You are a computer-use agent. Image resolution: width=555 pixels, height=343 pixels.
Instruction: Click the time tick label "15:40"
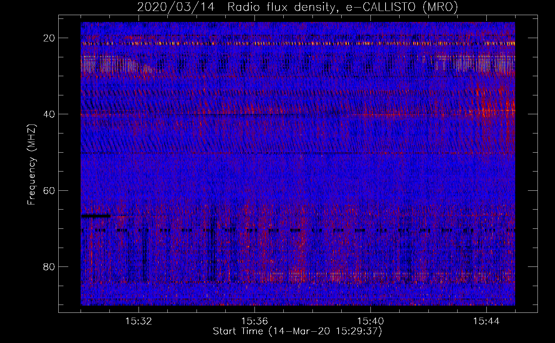(x=370, y=321)
